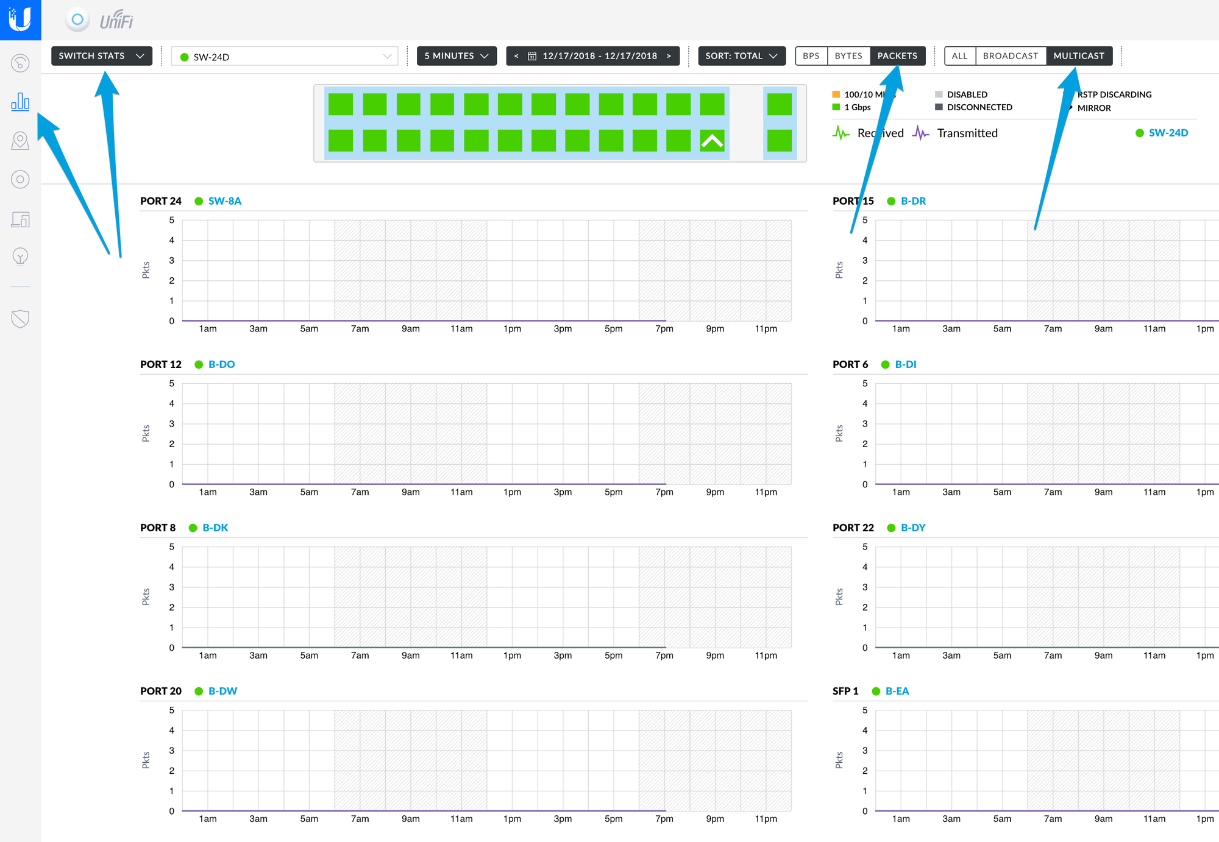This screenshot has width=1219, height=842.
Task: Open the B-DR client link
Action: [913, 201]
